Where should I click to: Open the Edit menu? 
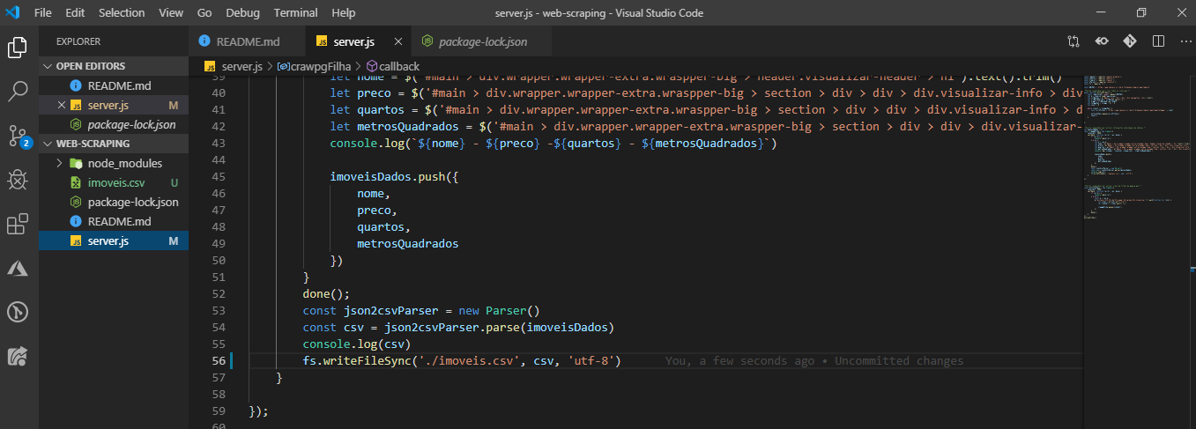click(x=75, y=13)
